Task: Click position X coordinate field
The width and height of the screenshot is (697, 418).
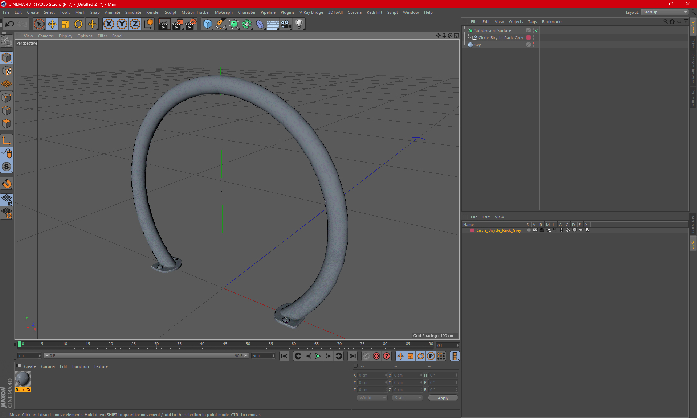Action: tap(373, 375)
